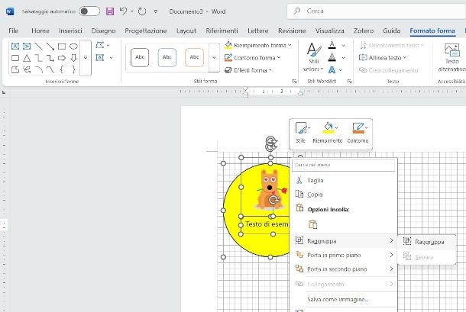466x312 pixels.
Task: Click the Contorno icon in mini toolbar
Action: (x=358, y=131)
